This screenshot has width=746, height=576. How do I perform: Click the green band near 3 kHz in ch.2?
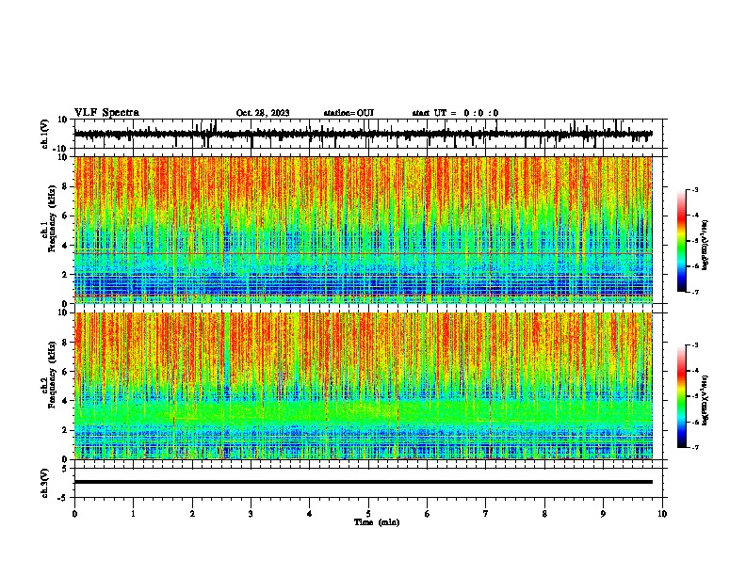pyautogui.click(x=363, y=412)
